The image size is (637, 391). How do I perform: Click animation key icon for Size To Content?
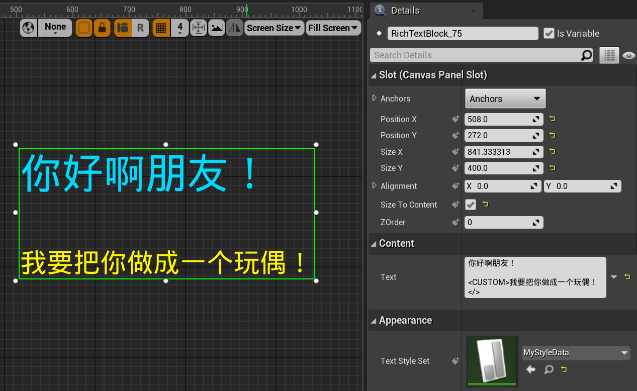coord(456,205)
